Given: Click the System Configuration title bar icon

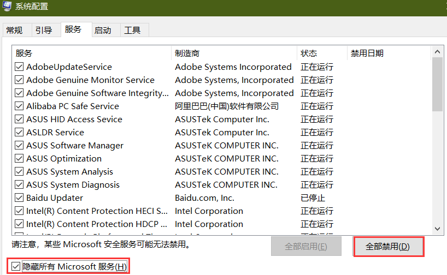Looking at the screenshot, I should [6, 5].
